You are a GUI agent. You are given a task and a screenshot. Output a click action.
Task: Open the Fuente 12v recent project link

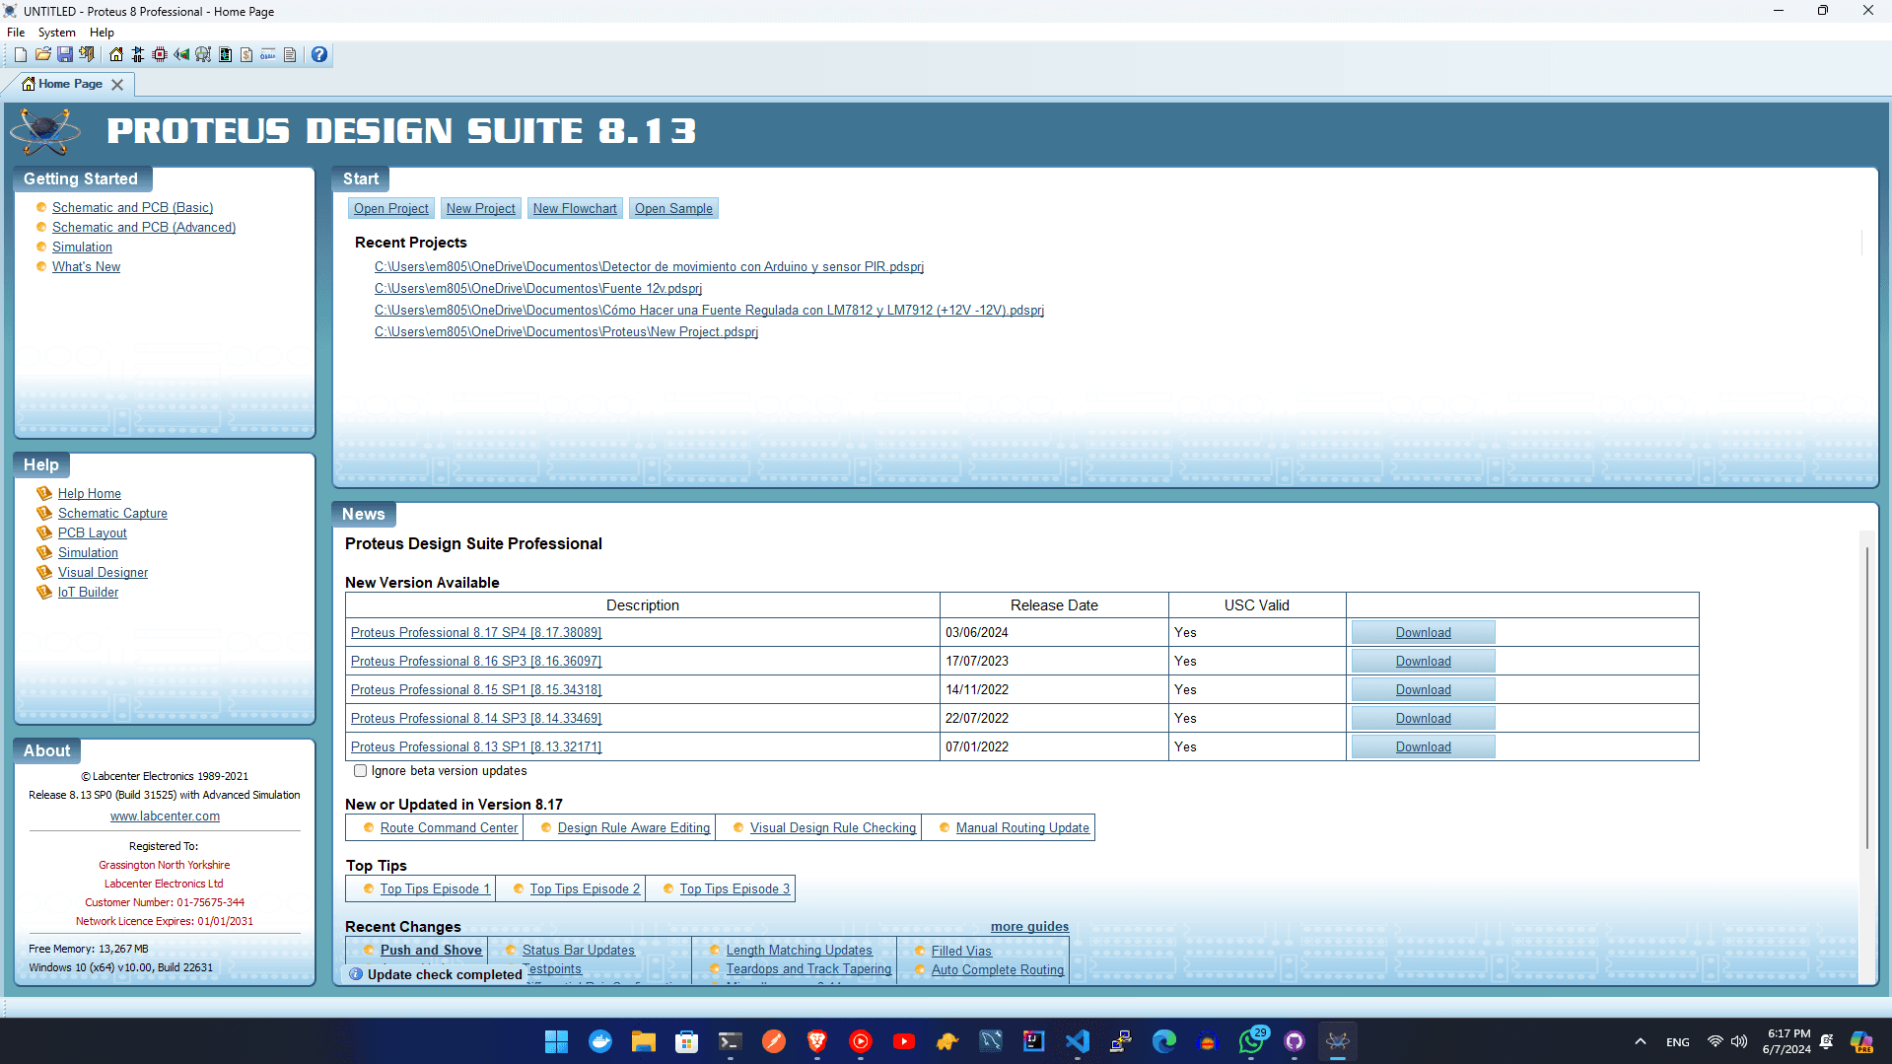click(x=537, y=288)
